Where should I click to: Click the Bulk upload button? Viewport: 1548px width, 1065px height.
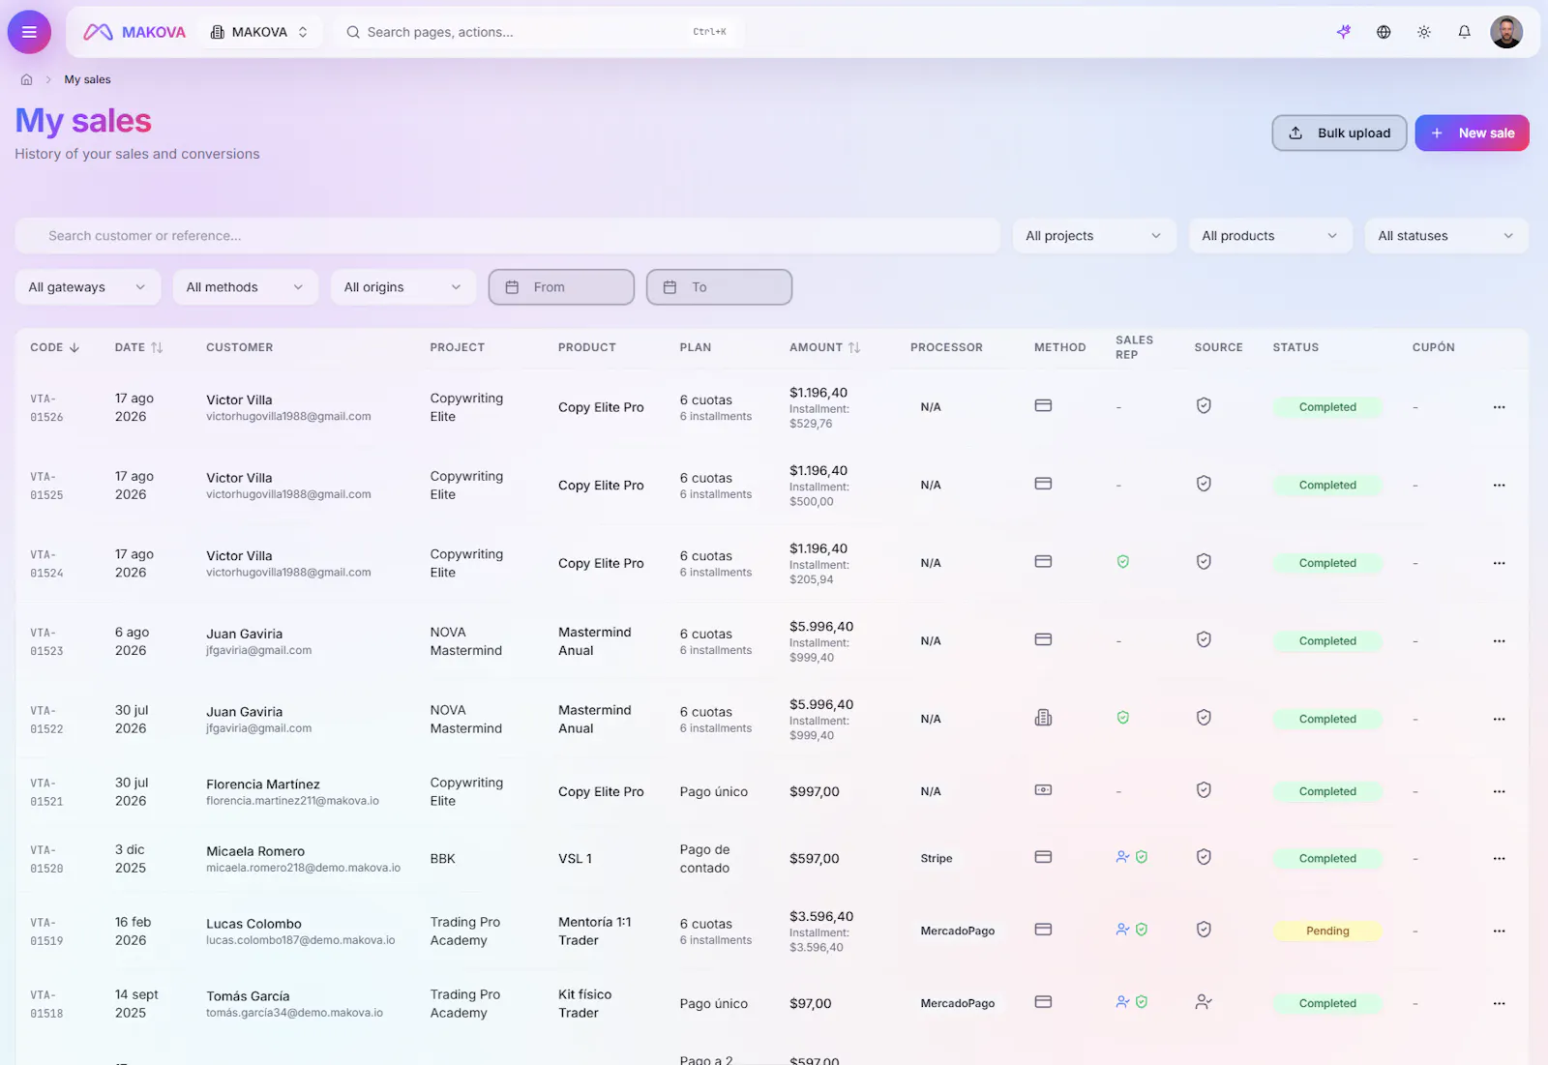(x=1339, y=133)
